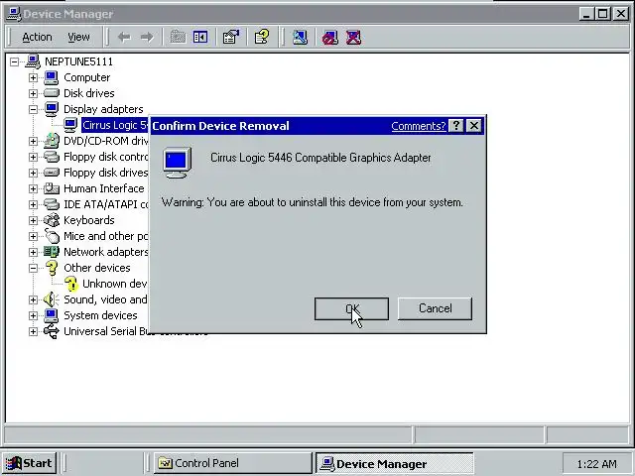The image size is (635, 476).
Task: Collapse the Other devices node
Action: coord(33,268)
